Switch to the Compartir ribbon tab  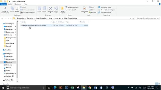point(18,4)
